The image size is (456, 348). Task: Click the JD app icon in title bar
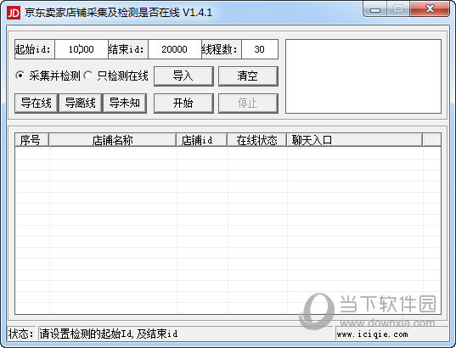13,13
